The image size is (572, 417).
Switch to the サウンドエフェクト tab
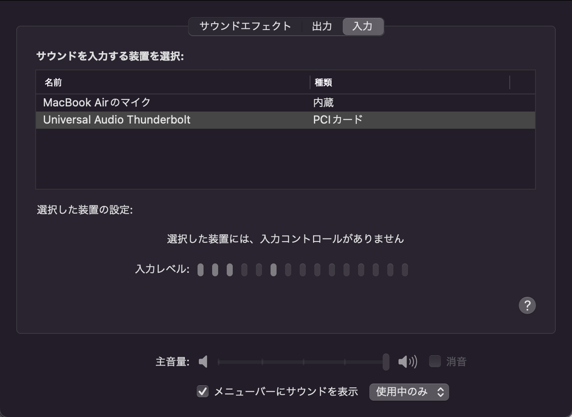click(x=245, y=26)
